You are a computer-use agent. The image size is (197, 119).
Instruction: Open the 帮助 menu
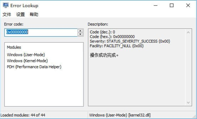[x=34, y=14]
